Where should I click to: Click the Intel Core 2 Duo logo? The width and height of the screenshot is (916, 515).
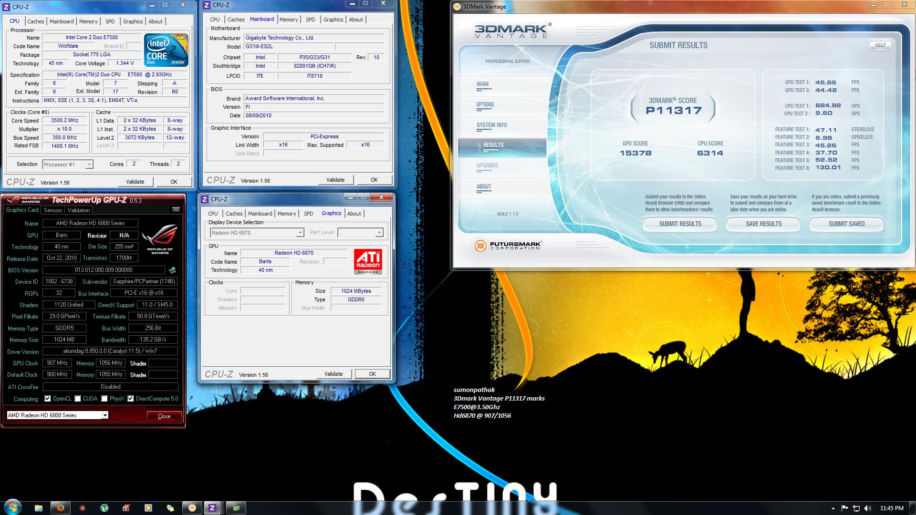(x=167, y=50)
